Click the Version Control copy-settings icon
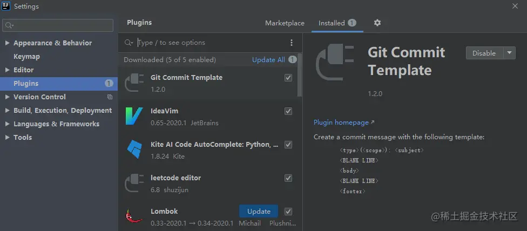527x231 pixels. [110, 97]
